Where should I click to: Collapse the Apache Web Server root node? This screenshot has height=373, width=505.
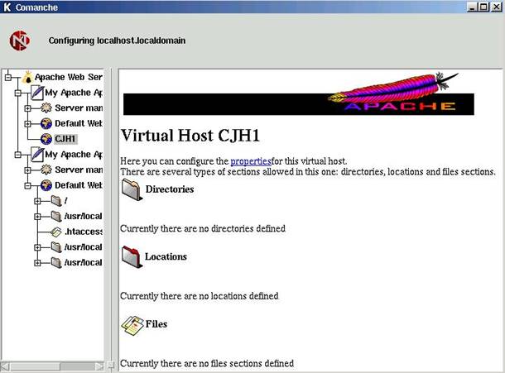8,77
